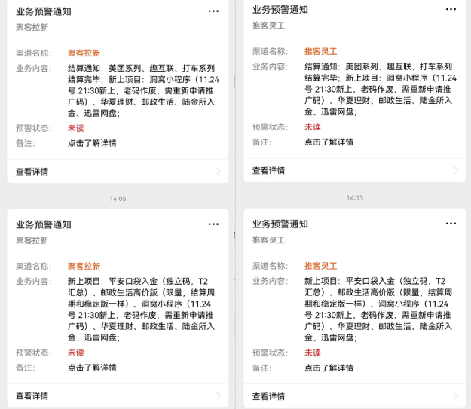Expand chevron arrow on 推客灵工 平安口袋入金 card
This screenshot has height=409, width=471.
point(455,396)
